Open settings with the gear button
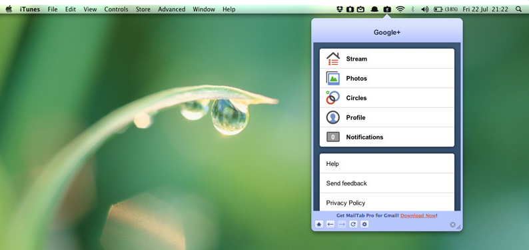Screen dimensions: 529x250 (364, 225)
